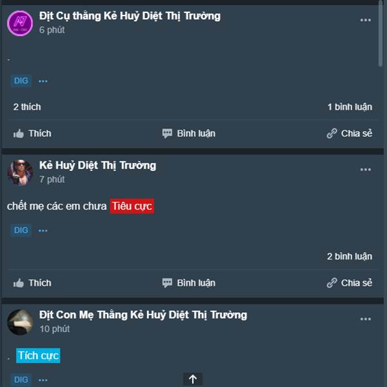
Task: Expand more tags next to first DIG tag
Action: 43,81
